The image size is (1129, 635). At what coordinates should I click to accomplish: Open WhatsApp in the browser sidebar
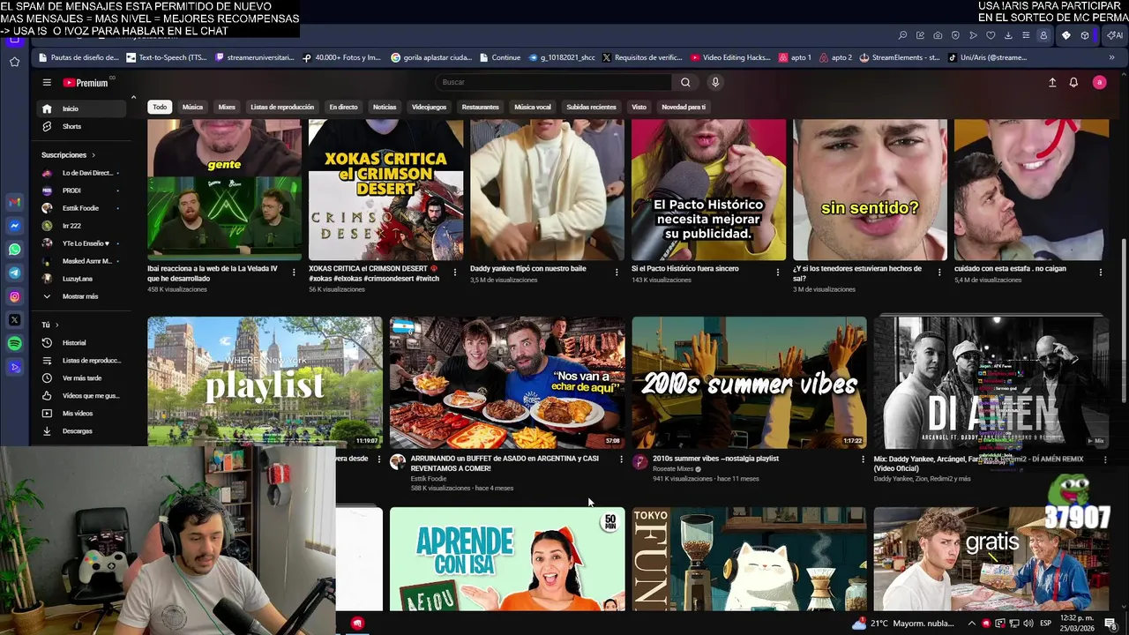click(14, 250)
